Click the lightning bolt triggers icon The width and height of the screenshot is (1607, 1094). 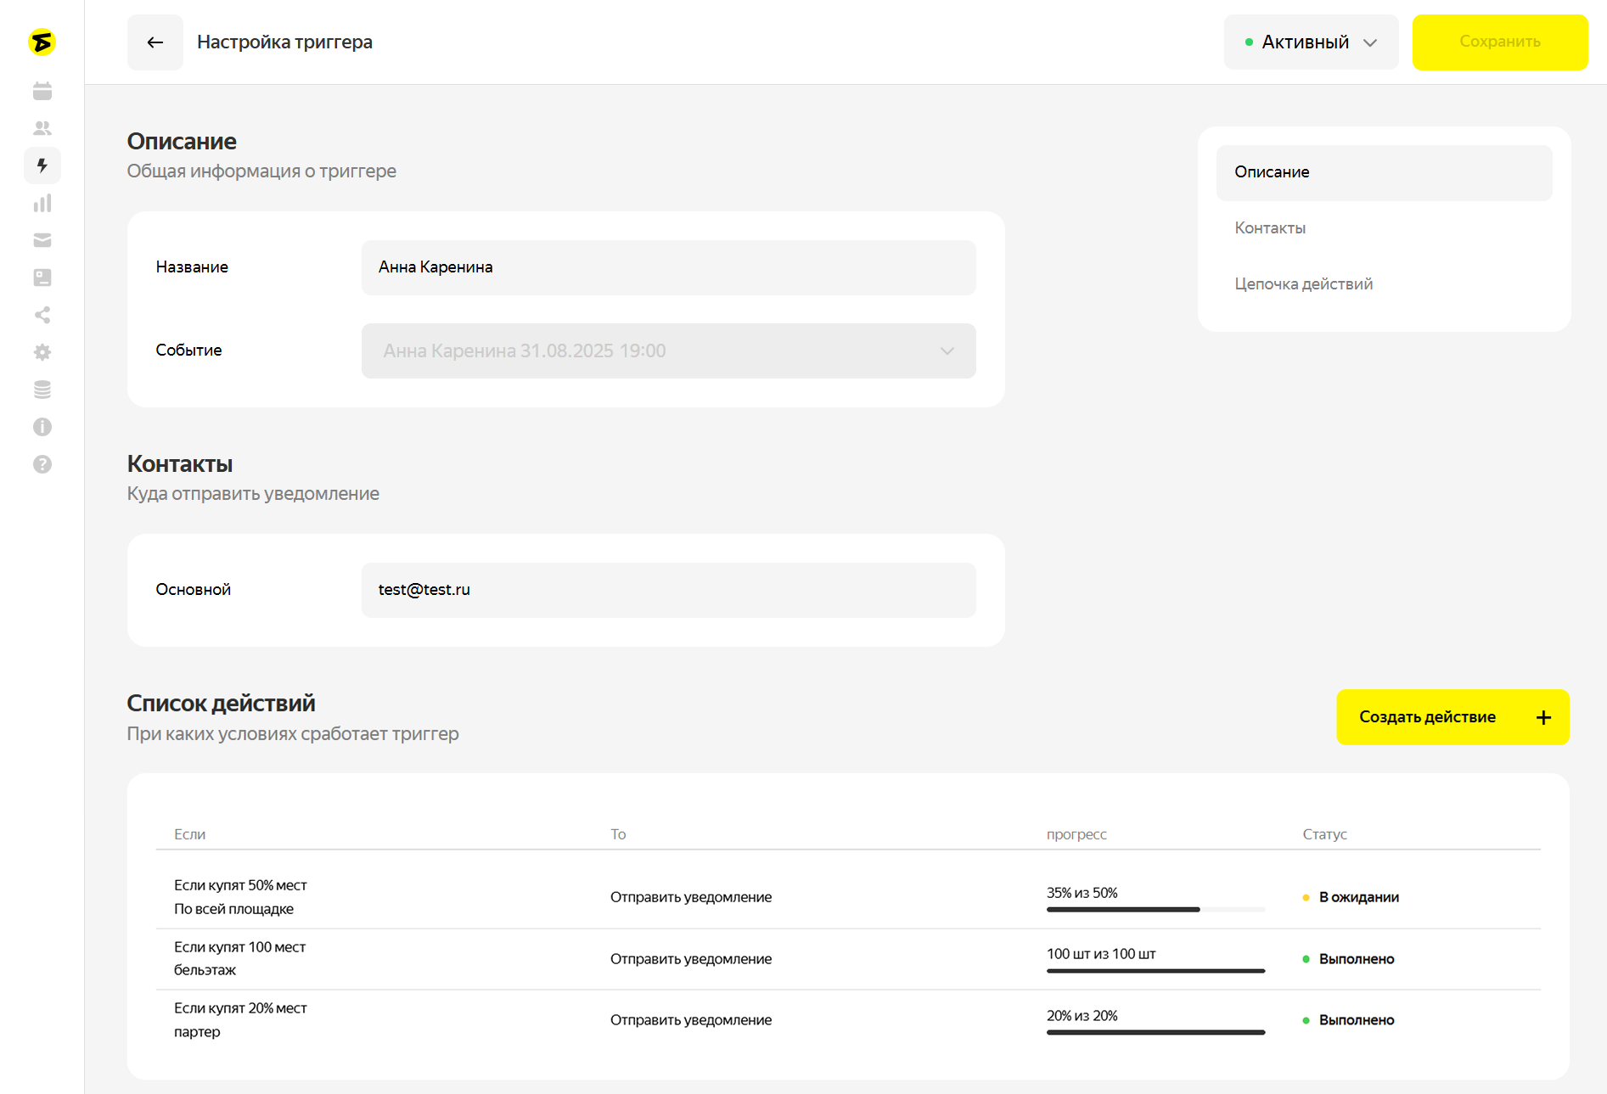coord(42,166)
